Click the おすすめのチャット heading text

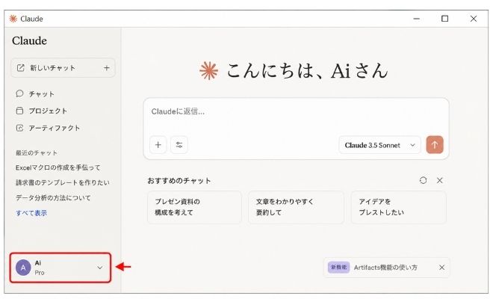click(x=179, y=181)
